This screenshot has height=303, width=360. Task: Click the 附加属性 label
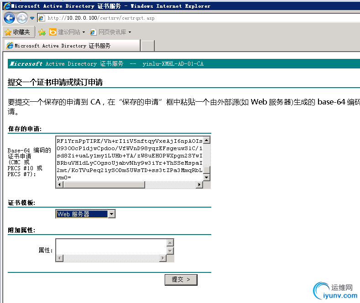pos(21,230)
